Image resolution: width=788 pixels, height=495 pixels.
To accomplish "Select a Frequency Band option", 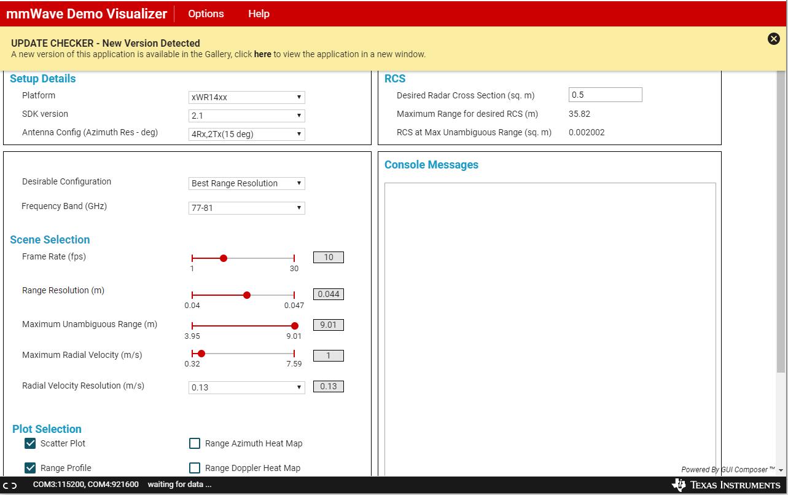I will point(247,208).
